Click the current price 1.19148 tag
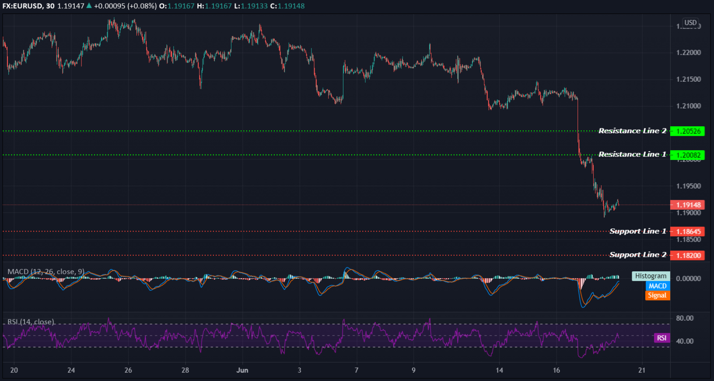Viewport: 714px width, 381px height. point(687,205)
